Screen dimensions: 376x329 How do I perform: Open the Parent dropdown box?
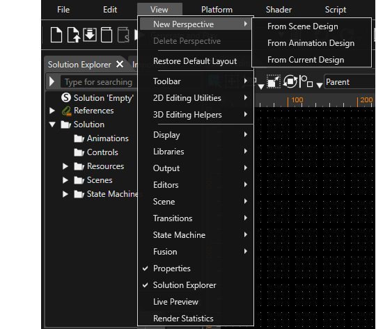click(350, 82)
